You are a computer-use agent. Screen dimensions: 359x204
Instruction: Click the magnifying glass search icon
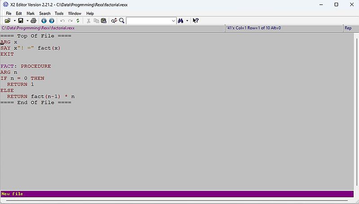(x=122, y=21)
